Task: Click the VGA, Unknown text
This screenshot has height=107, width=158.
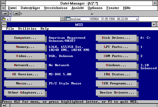Action: point(61,56)
